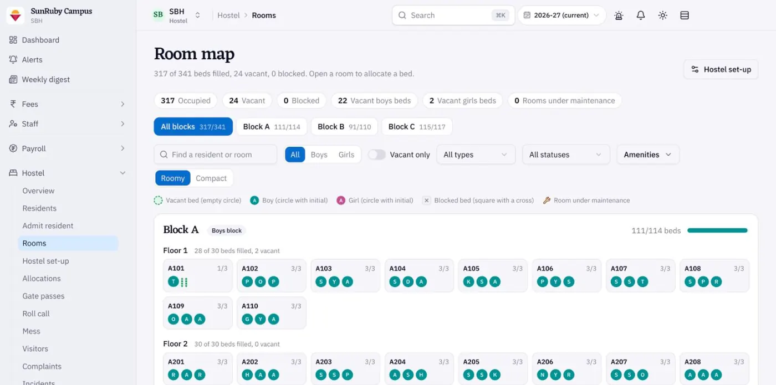
Task: Click the Dashboard grid icon
Action: pyautogui.click(x=13, y=40)
